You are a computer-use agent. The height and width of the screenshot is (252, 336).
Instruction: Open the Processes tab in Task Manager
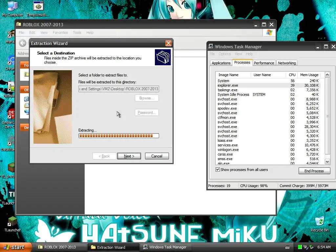coord(242,62)
